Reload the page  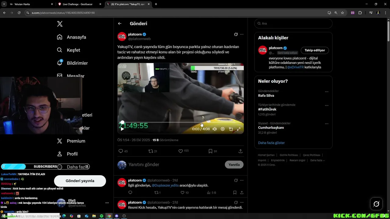click(19, 13)
